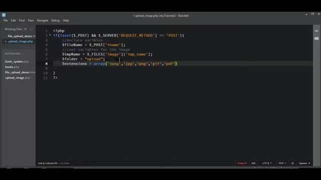Click the Working Files header label
321x180 pixels.
coord(14,29)
